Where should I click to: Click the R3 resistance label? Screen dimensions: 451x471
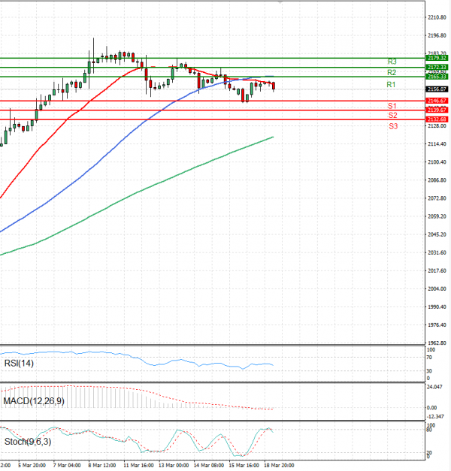tap(392, 62)
